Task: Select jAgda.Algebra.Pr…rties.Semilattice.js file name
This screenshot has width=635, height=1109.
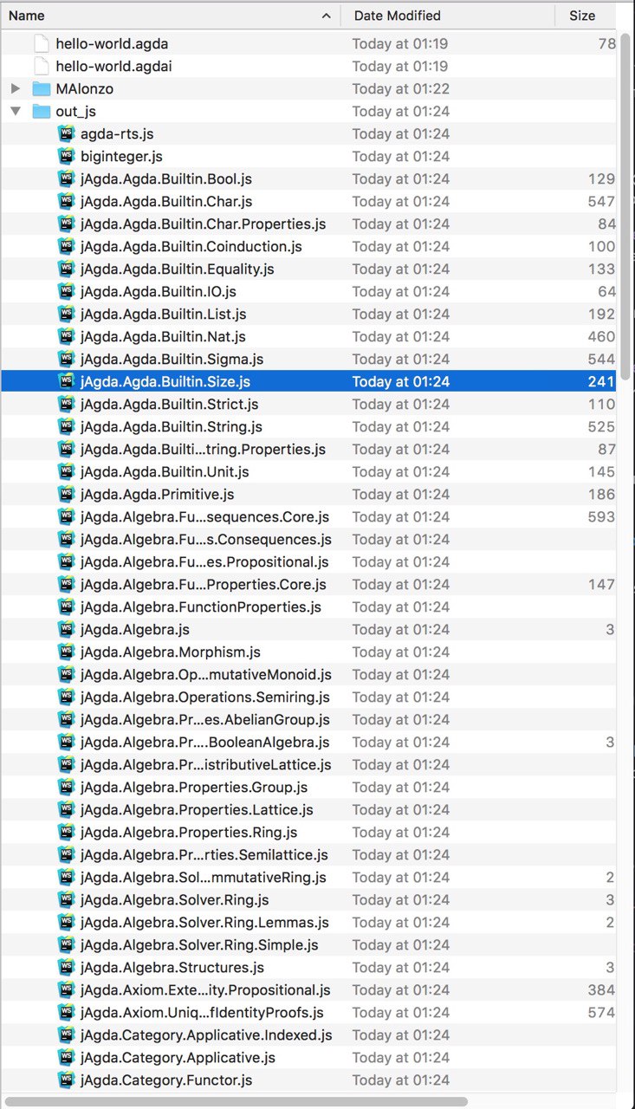Action: [204, 854]
